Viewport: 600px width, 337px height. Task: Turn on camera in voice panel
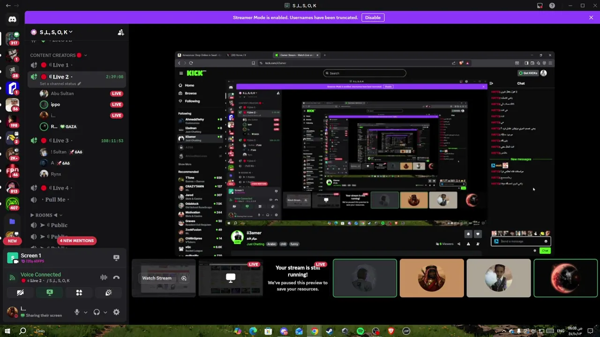(x=20, y=293)
